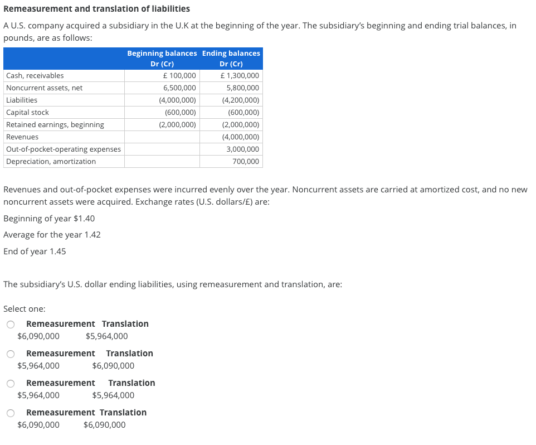
Task: Select the first answer option radio button
Action: tap(10, 324)
